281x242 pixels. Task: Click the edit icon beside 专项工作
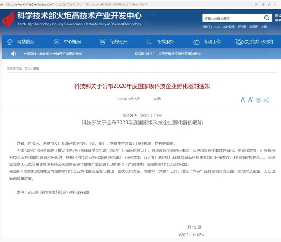point(197,41)
